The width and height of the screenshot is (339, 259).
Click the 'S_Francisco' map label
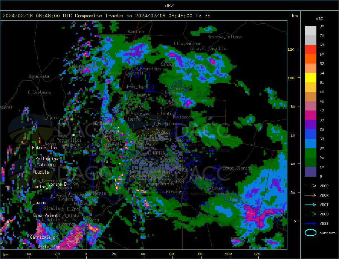[x=148, y=69]
